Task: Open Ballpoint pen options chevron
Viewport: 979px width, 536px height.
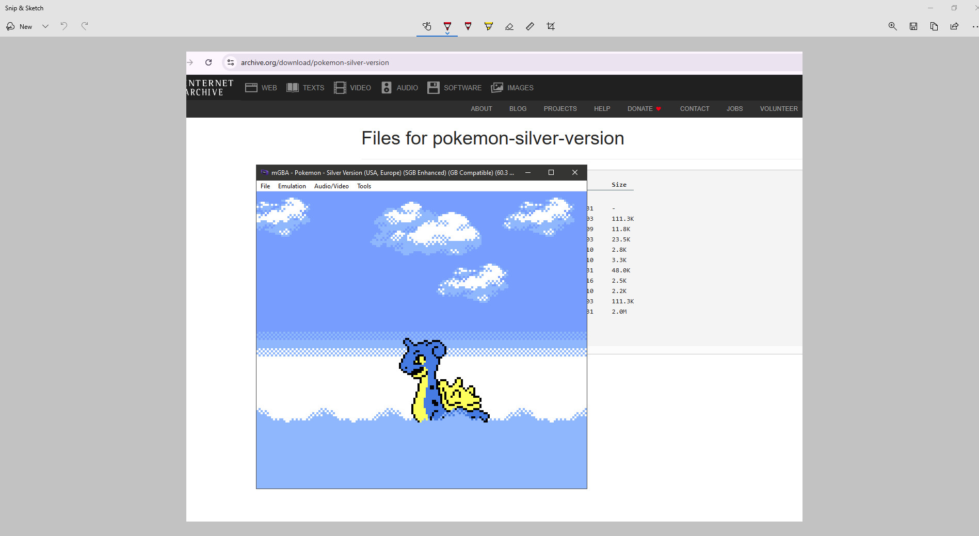Action: pyautogui.click(x=447, y=34)
